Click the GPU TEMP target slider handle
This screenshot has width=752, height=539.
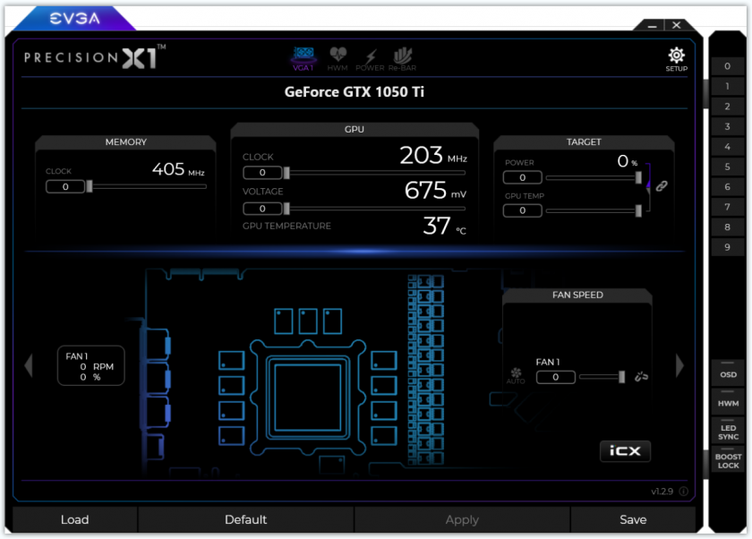coord(638,211)
